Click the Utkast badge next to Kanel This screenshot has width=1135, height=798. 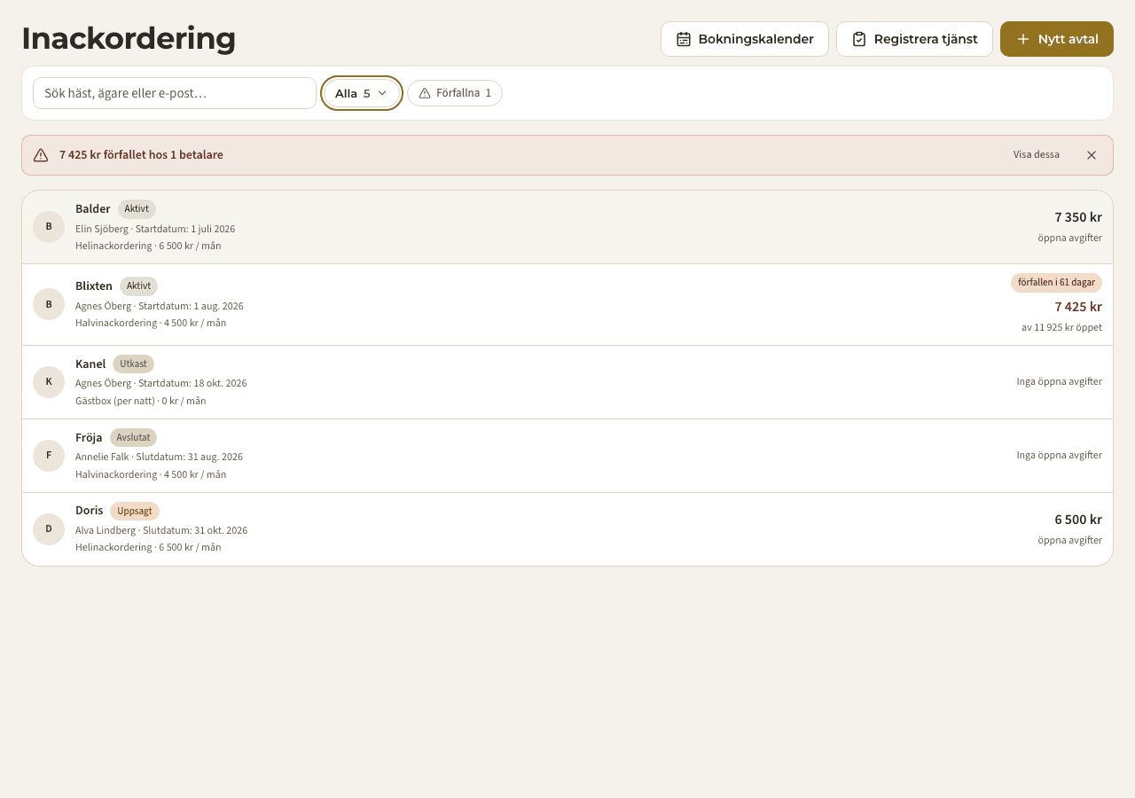pos(133,364)
